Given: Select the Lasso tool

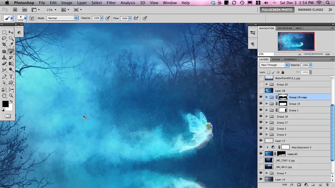Looking at the screenshot, I should click(x=4, y=38).
